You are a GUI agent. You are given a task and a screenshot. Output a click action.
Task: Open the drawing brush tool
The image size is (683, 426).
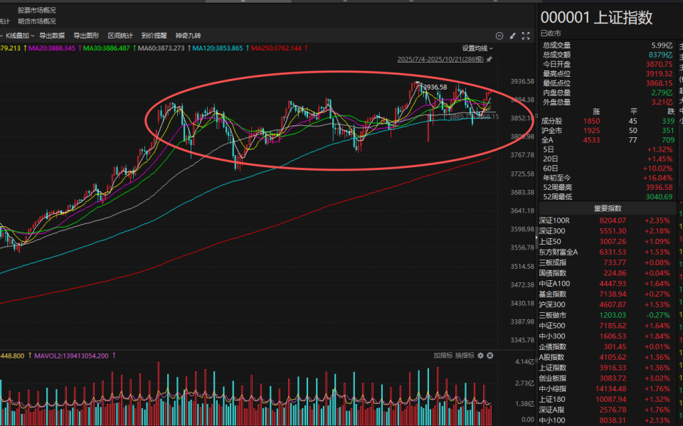click(x=513, y=36)
